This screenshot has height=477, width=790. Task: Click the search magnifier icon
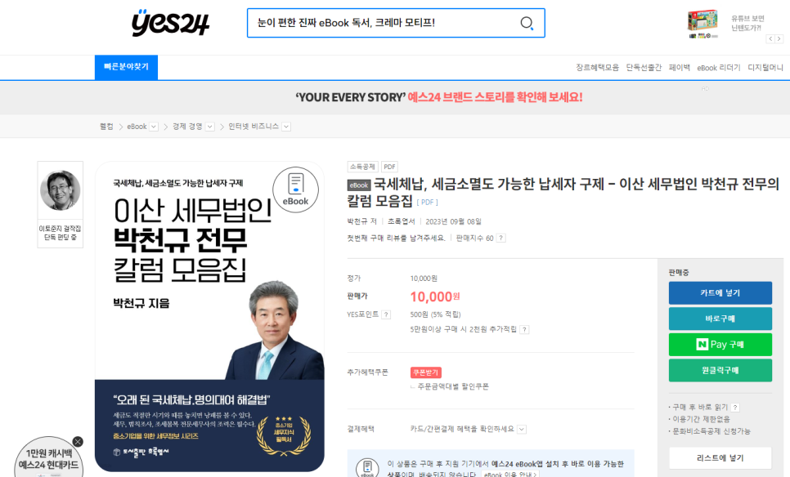point(527,23)
